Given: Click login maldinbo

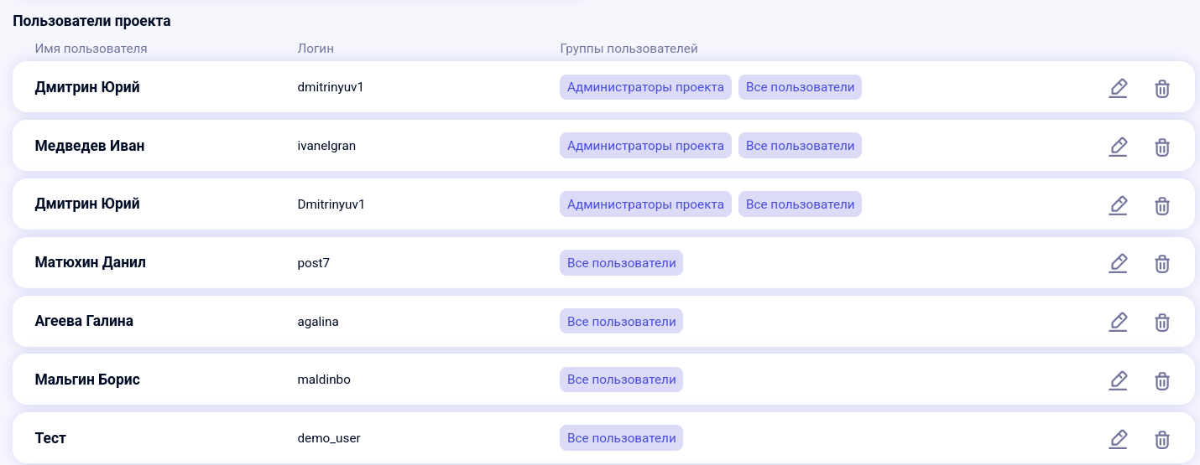Looking at the screenshot, I should click(324, 380).
